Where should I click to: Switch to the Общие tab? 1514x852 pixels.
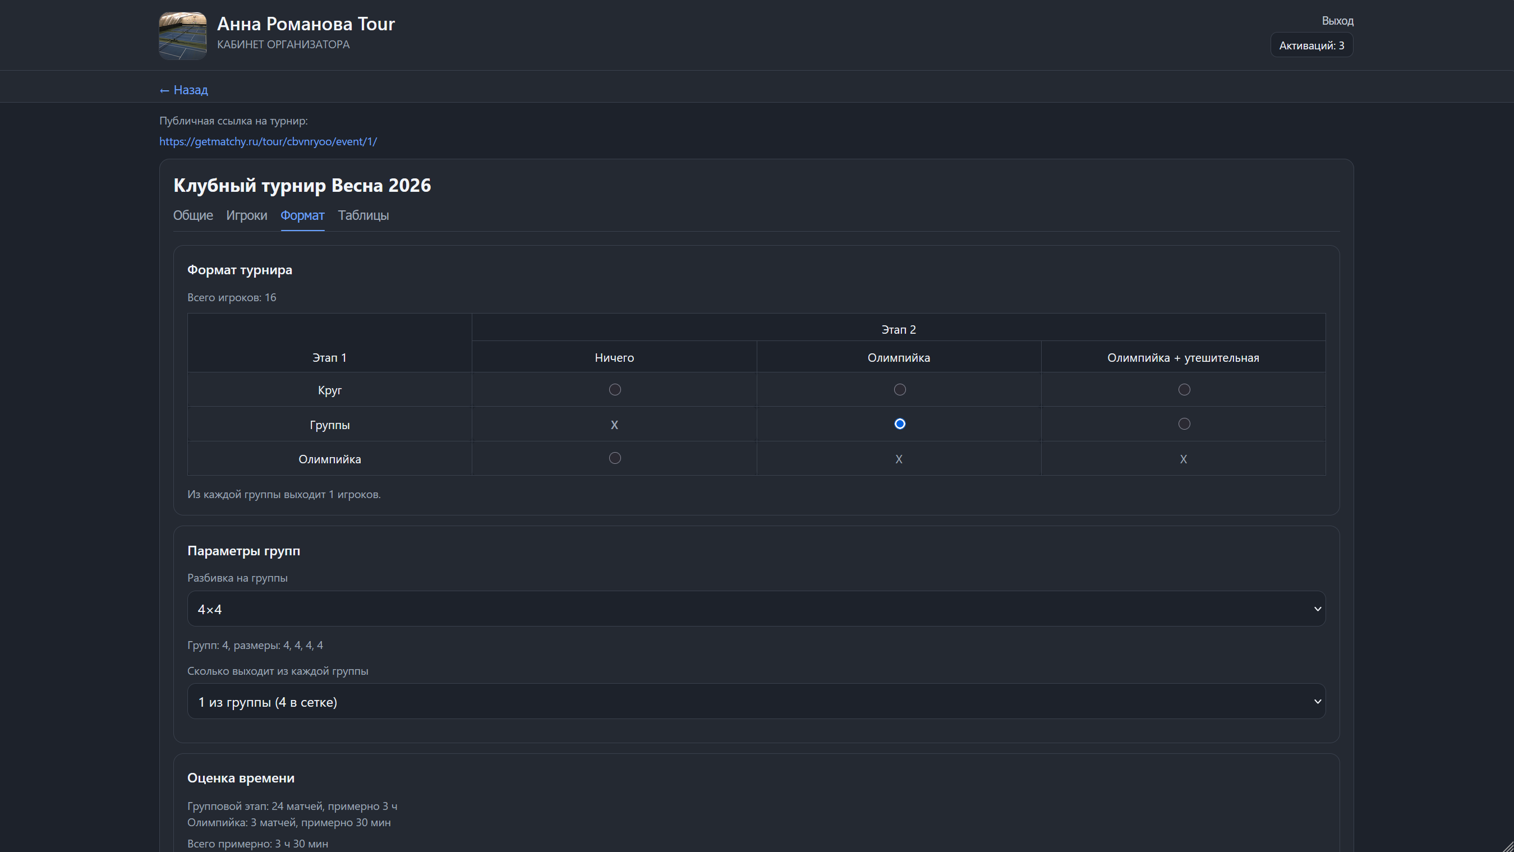click(x=193, y=215)
